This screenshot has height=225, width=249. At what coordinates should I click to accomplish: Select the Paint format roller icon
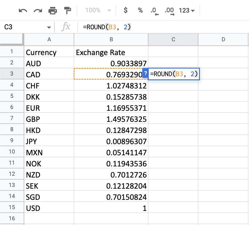click(68, 11)
